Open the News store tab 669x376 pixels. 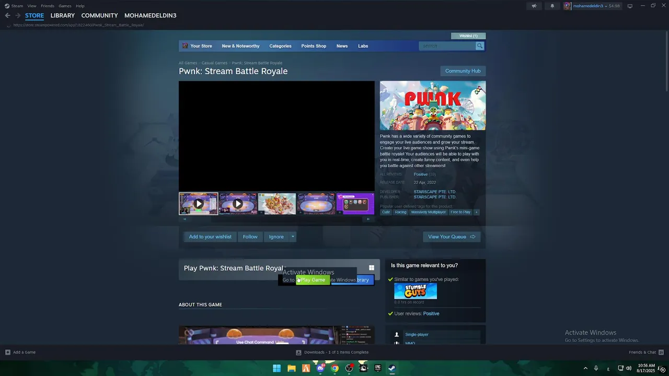pos(342,46)
